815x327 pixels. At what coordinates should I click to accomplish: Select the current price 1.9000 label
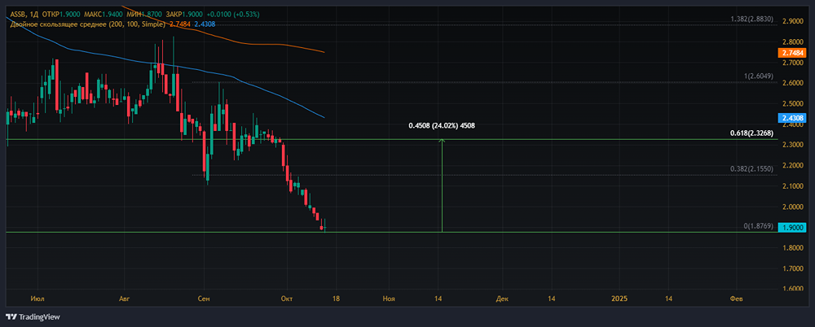coord(791,227)
